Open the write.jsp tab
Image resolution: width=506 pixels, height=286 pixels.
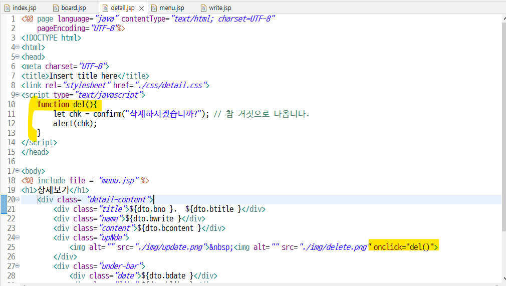[x=216, y=8]
